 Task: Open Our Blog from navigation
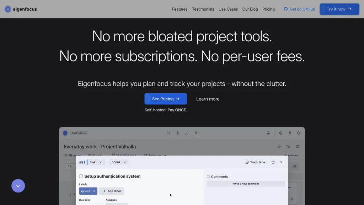coord(250,9)
